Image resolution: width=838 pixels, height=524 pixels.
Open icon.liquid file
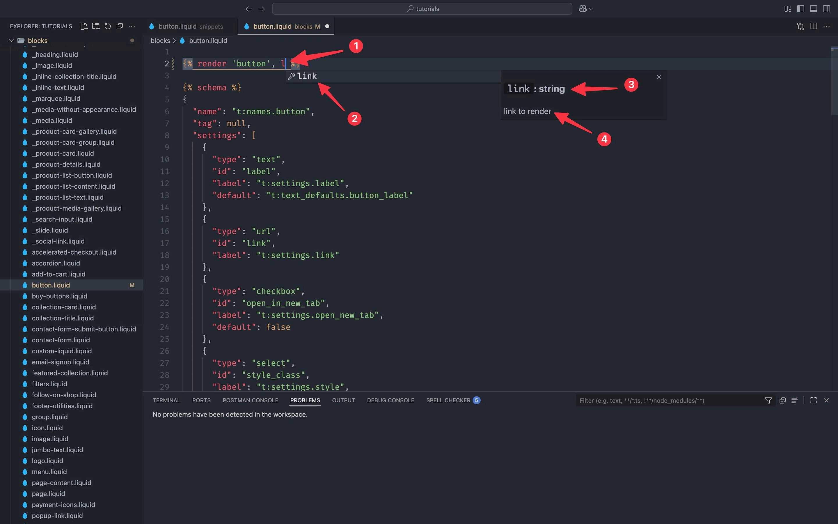tap(47, 428)
